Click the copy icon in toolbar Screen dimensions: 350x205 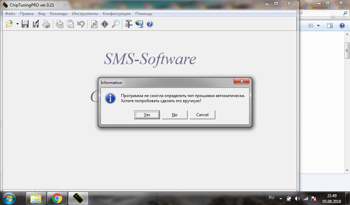click(60, 24)
